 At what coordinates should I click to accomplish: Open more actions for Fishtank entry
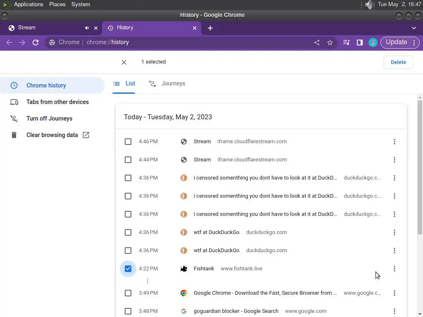(394, 268)
